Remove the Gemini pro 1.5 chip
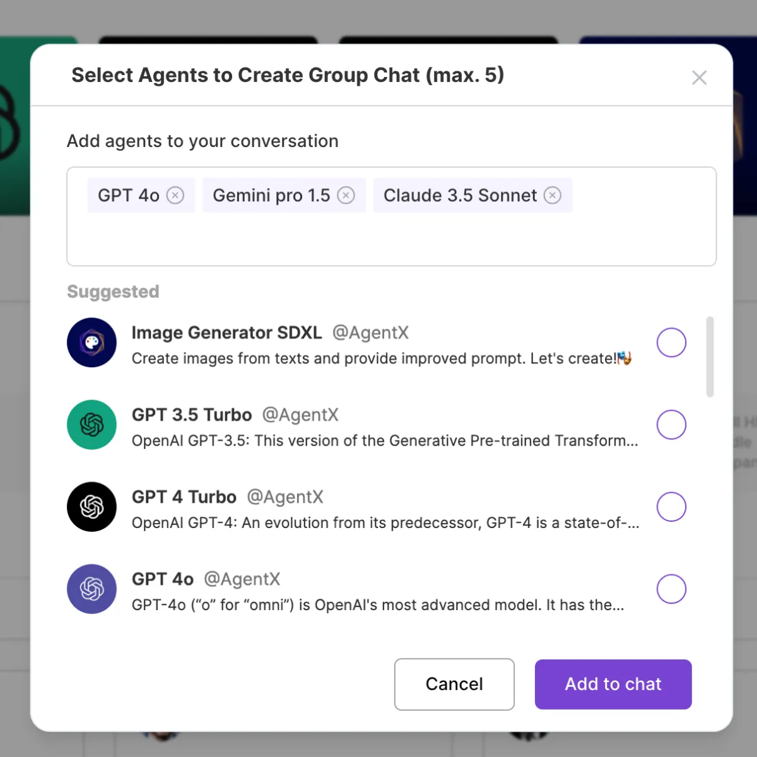757x757 pixels. tap(346, 196)
